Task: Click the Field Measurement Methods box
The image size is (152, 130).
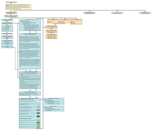Action: pyautogui.click(x=30, y=94)
